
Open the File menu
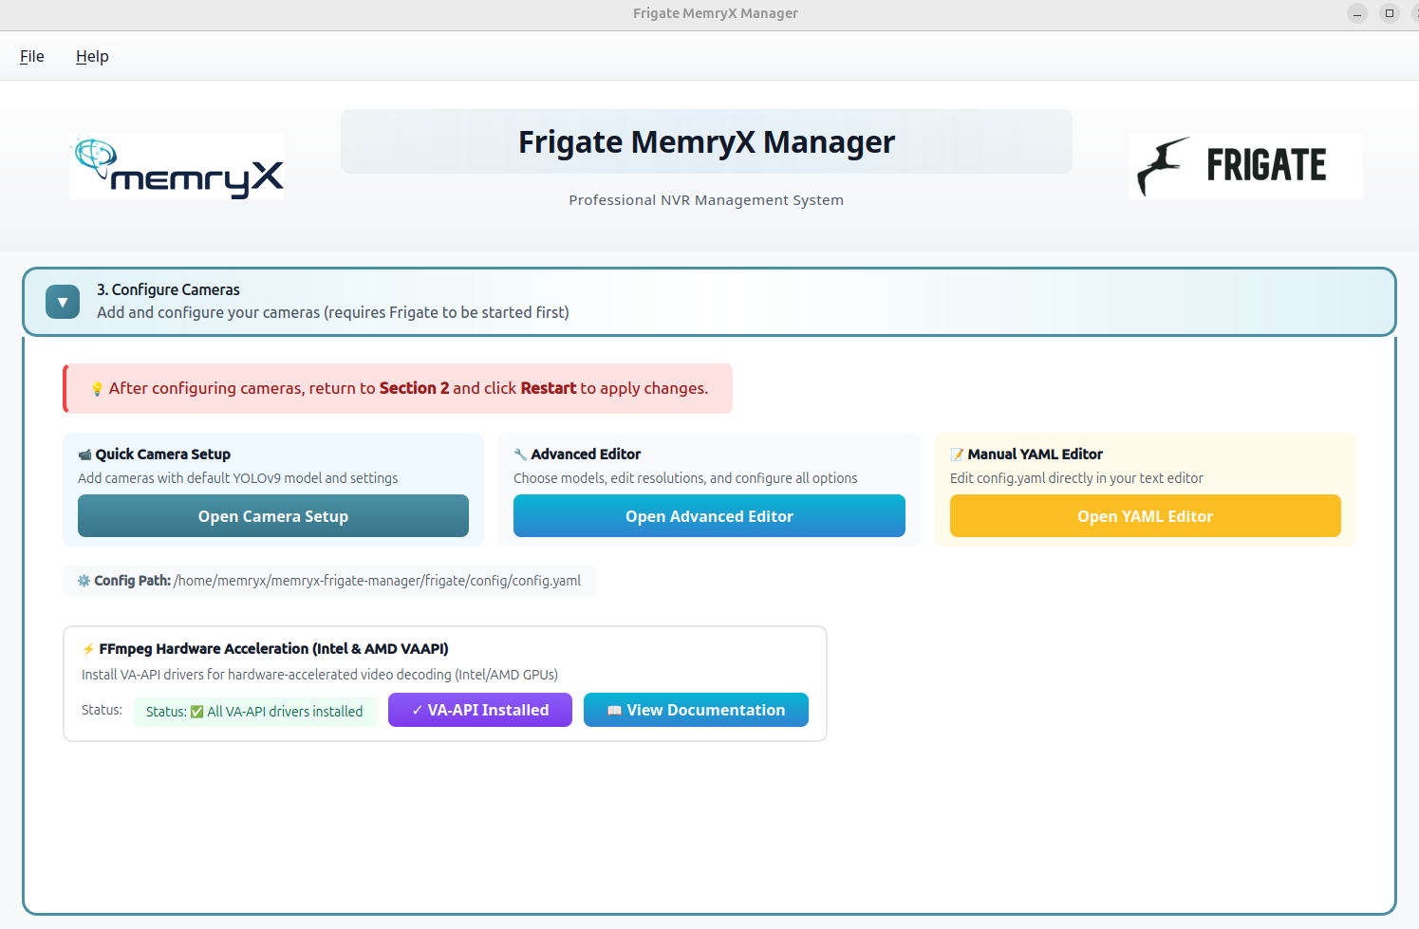[x=32, y=56]
